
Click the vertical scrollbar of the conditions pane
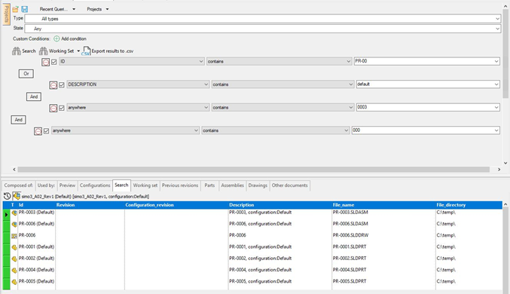[x=505, y=54]
